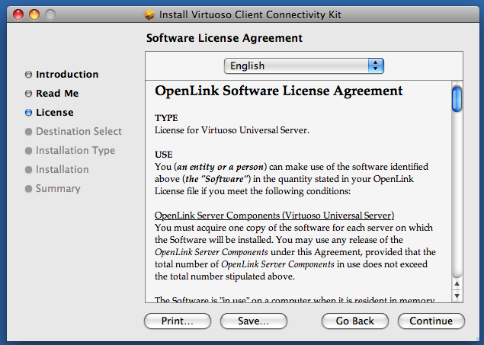Click 'License for Virtuoso Universal Server.' line
The height and width of the screenshot is (345, 484).
(232, 130)
